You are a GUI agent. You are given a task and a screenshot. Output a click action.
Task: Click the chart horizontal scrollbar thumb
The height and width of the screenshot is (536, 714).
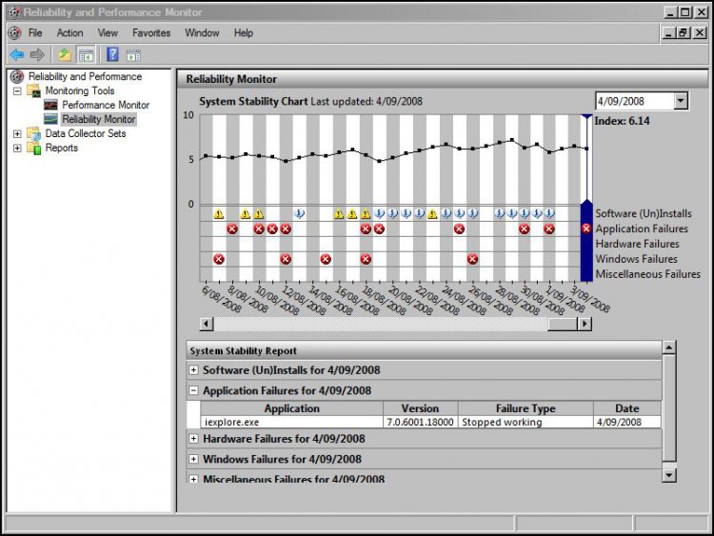(563, 324)
